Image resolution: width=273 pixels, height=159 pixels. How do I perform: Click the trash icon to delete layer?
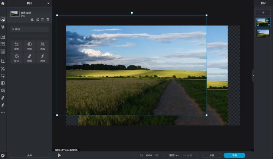pos(48,19)
